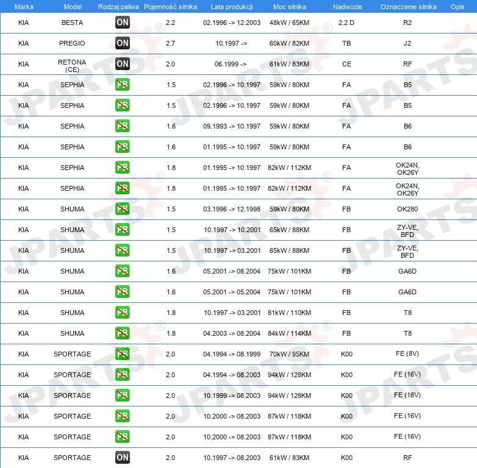Click the Opis column header

point(457,7)
